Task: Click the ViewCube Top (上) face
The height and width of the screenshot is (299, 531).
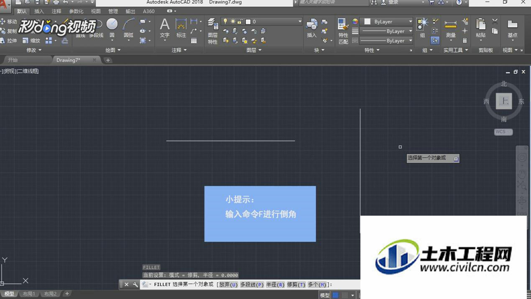Action: [504, 101]
